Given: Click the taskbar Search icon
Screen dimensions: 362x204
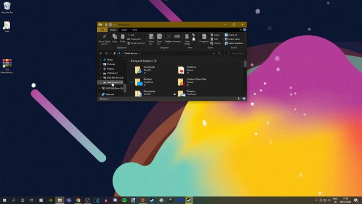Looking at the screenshot, I should 14,200.
